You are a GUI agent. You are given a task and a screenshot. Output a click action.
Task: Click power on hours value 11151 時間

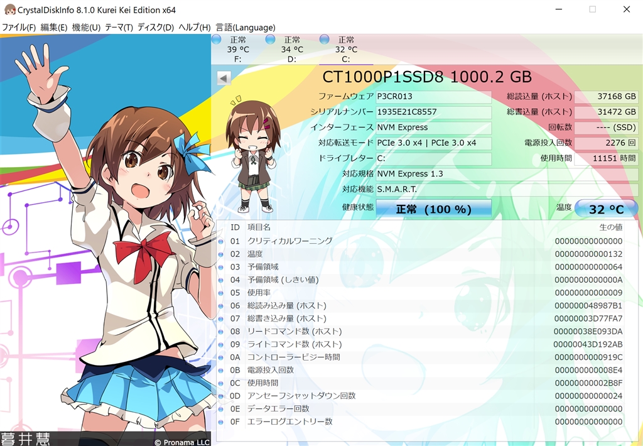606,158
